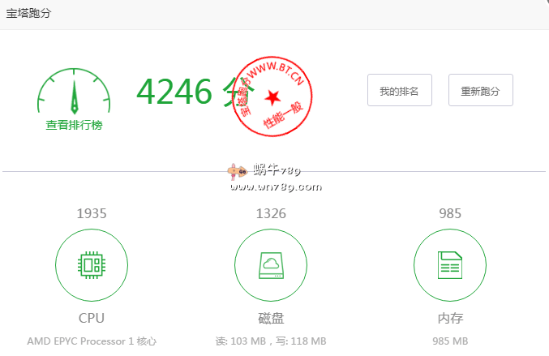
Task: Open the 查看排行榜 leaderboard link
Action: click(74, 125)
